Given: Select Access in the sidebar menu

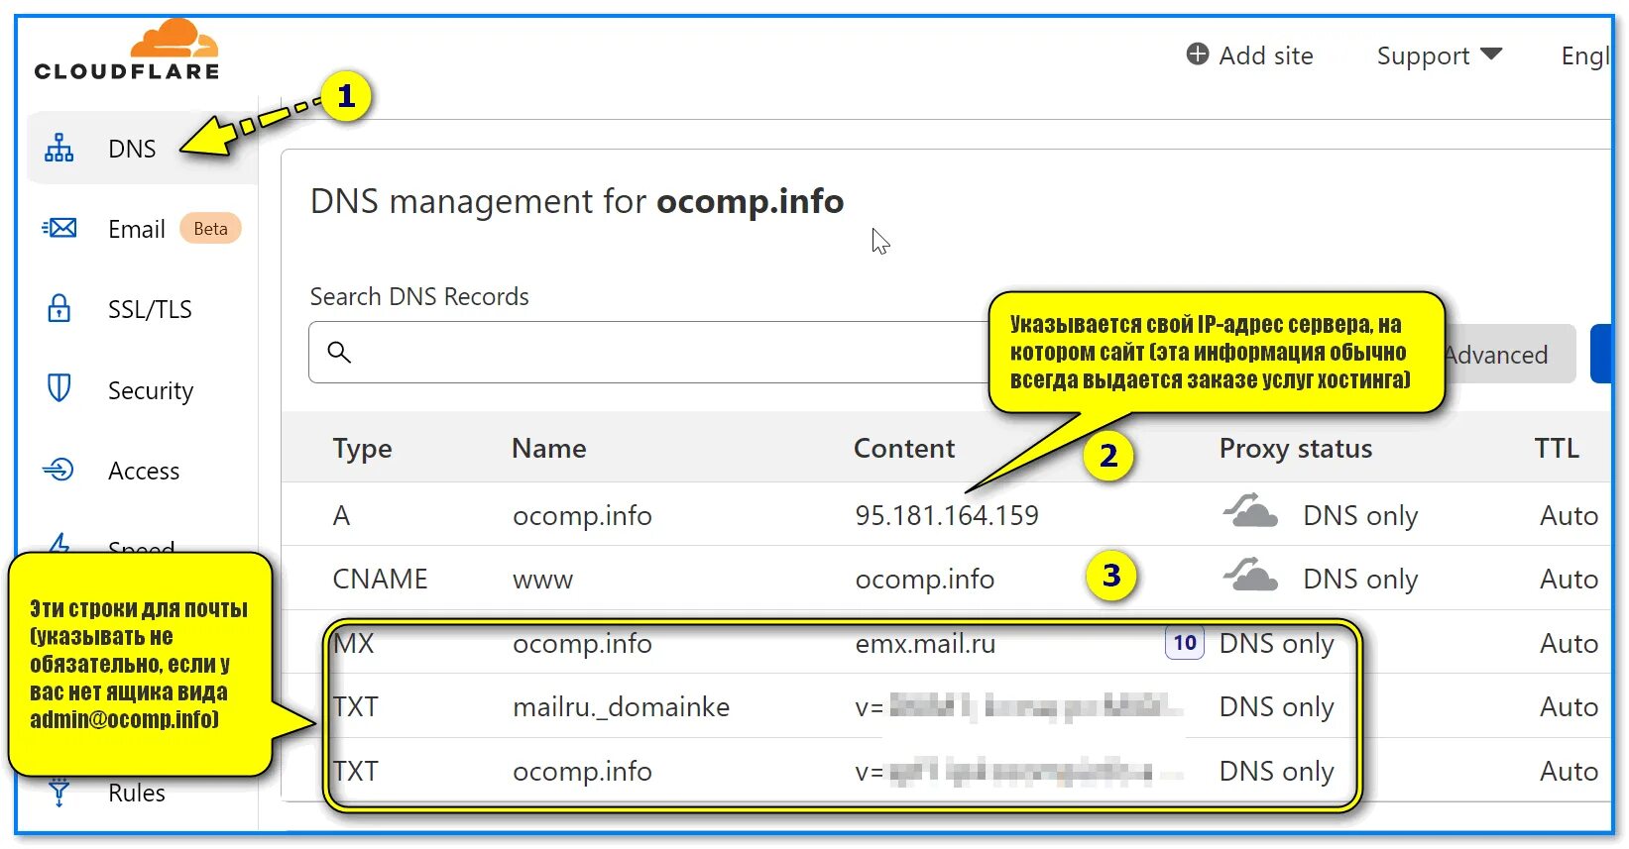Looking at the screenshot, I should click(x=144, y=471).
